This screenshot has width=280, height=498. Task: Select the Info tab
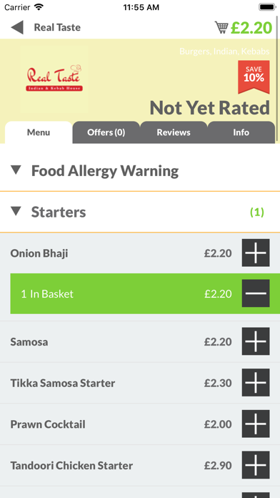pyautogui.click(x=241, y=132)
